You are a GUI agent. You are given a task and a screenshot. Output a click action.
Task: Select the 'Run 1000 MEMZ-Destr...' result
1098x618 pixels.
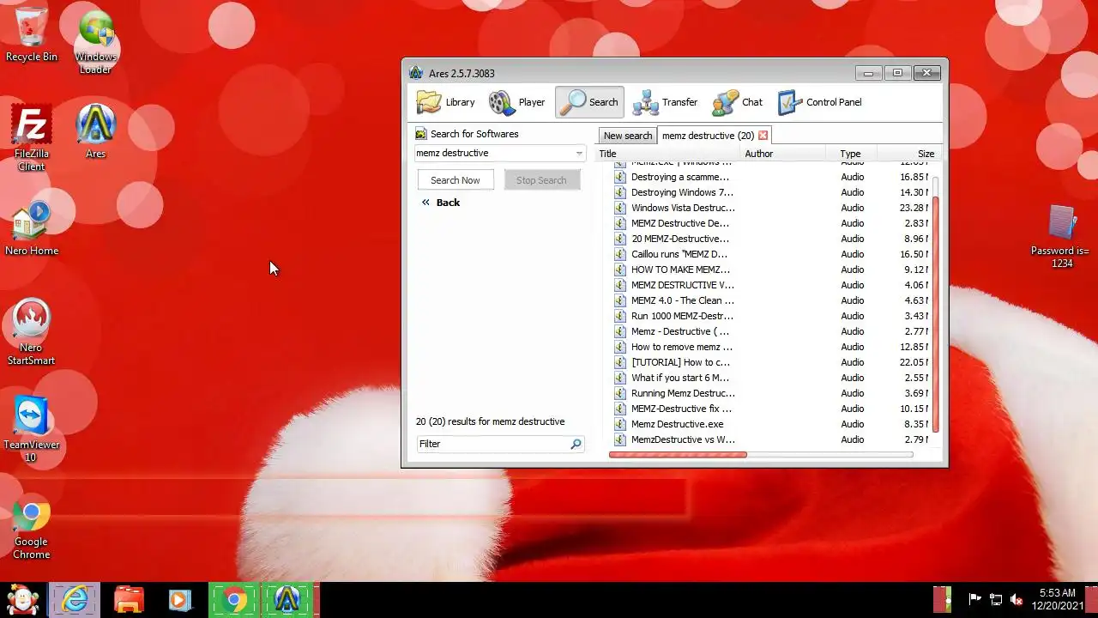[x=682, y=316]
